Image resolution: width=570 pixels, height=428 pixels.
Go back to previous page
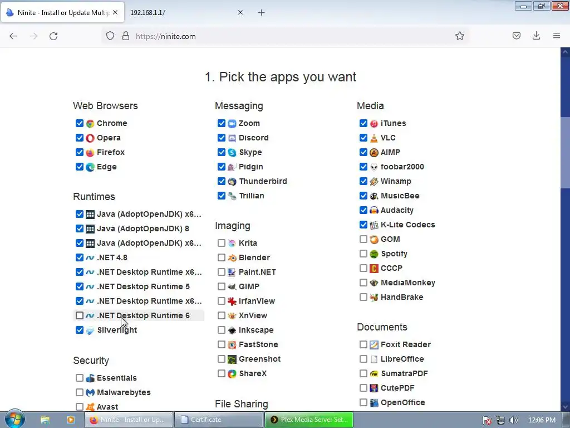13,36
